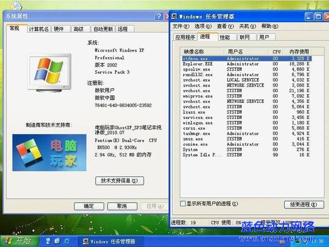Select the csrss.exe process row

247,128
